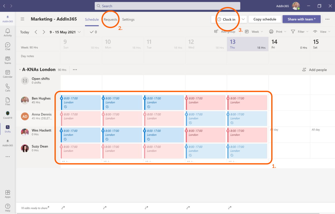Select the Add group icon

click(x=216, y=31)
